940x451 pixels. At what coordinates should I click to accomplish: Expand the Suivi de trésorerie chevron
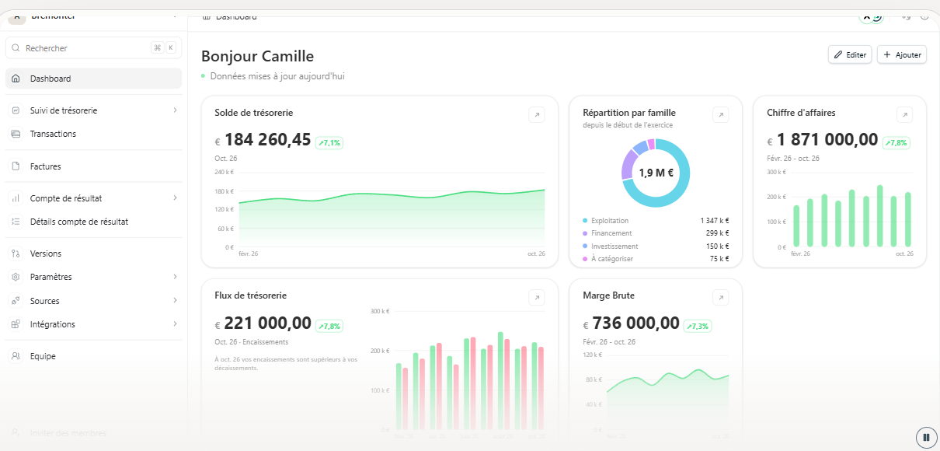tap(175, 110)
